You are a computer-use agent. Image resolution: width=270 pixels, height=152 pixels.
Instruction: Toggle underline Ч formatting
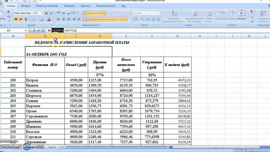pos(25,19)
